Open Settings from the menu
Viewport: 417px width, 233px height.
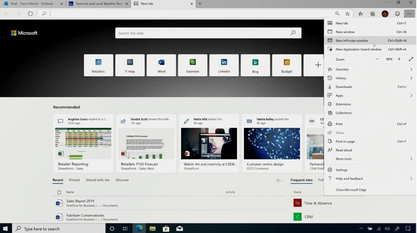point(341,170)
